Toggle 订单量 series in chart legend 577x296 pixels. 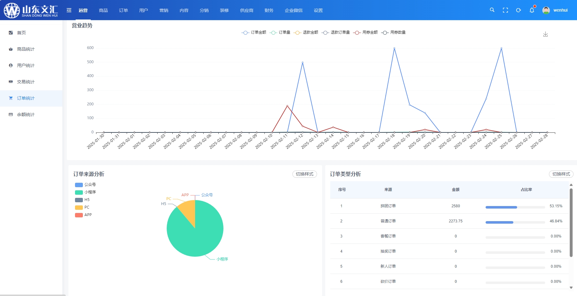click(x=280, y=32)
